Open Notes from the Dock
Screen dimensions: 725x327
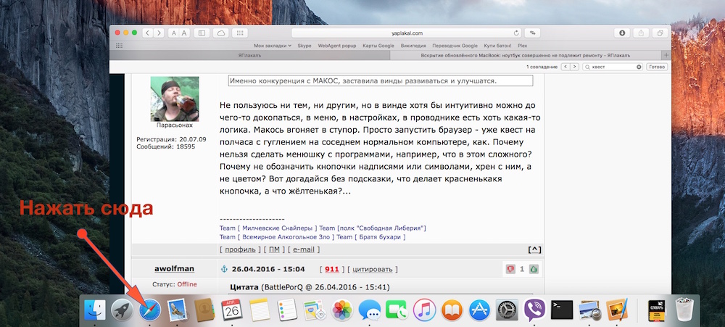(260, 310)
